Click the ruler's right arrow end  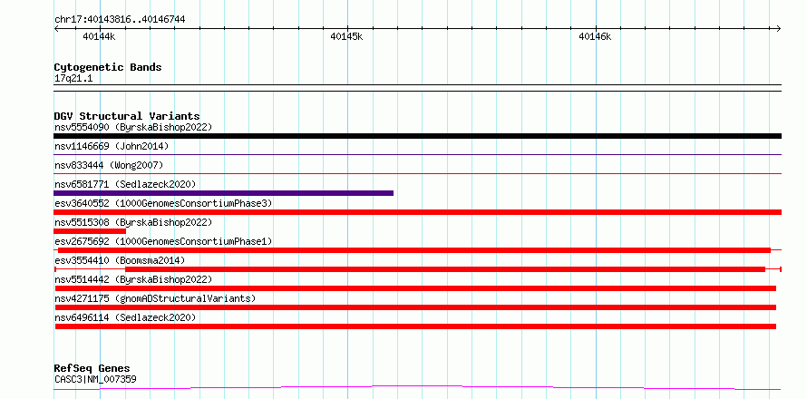coord(779,28)
